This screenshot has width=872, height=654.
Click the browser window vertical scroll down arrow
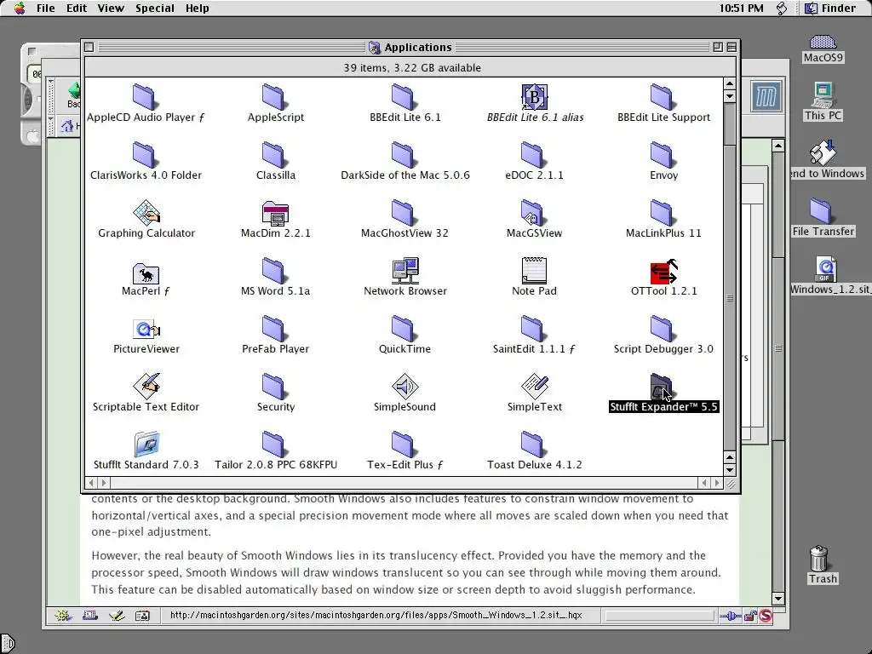click(x=778, y=599)
